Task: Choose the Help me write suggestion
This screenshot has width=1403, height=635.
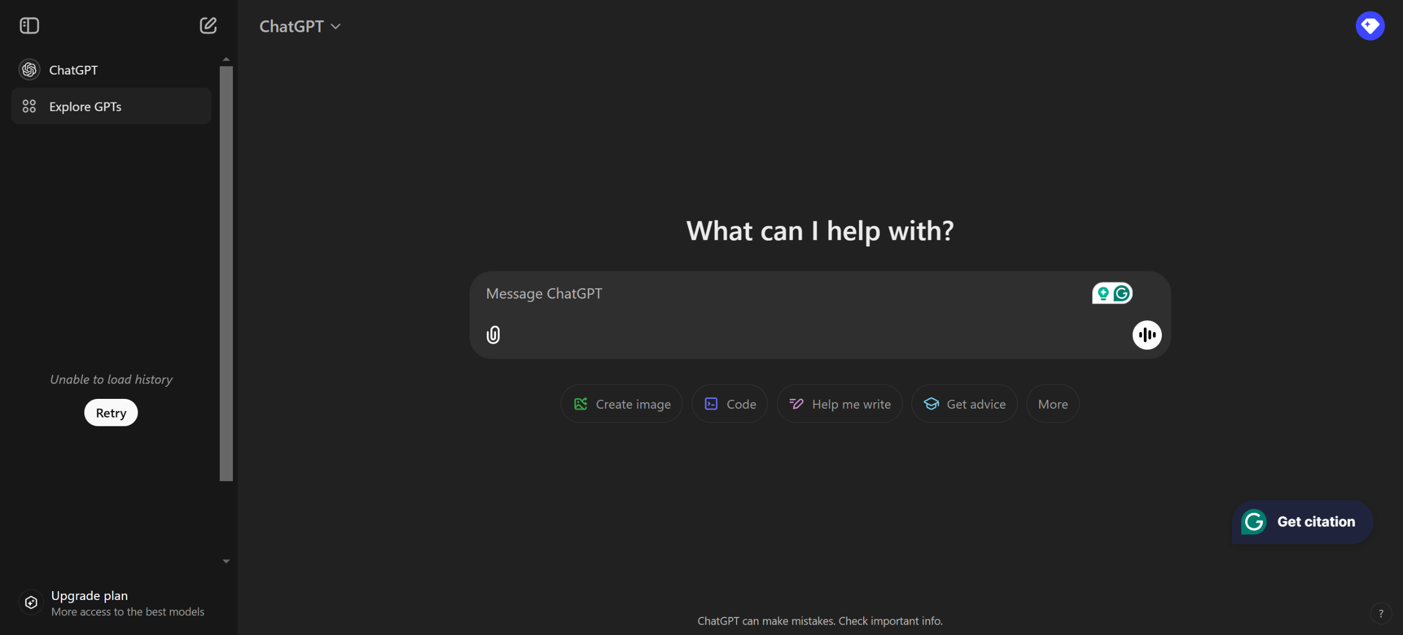Action: pos(840,404)
